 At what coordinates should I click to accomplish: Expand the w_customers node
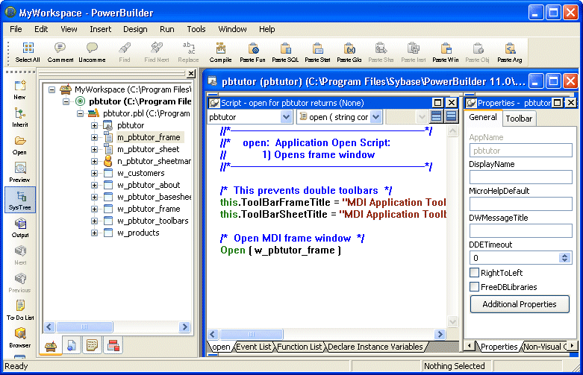coord(94,173)
